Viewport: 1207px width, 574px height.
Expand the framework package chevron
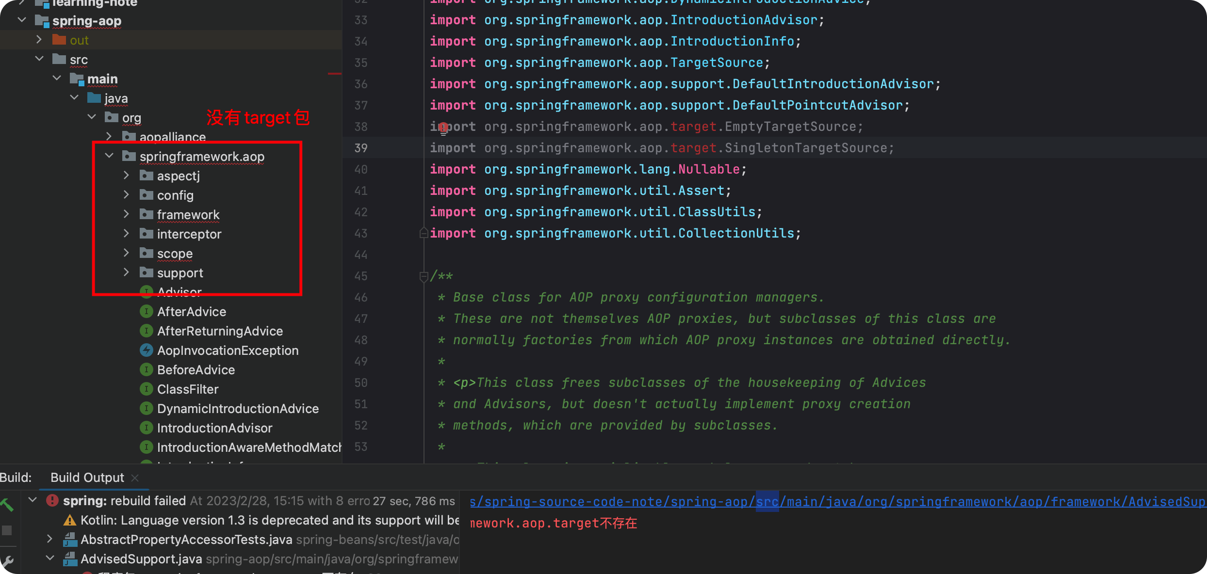[x=127, y=214]
